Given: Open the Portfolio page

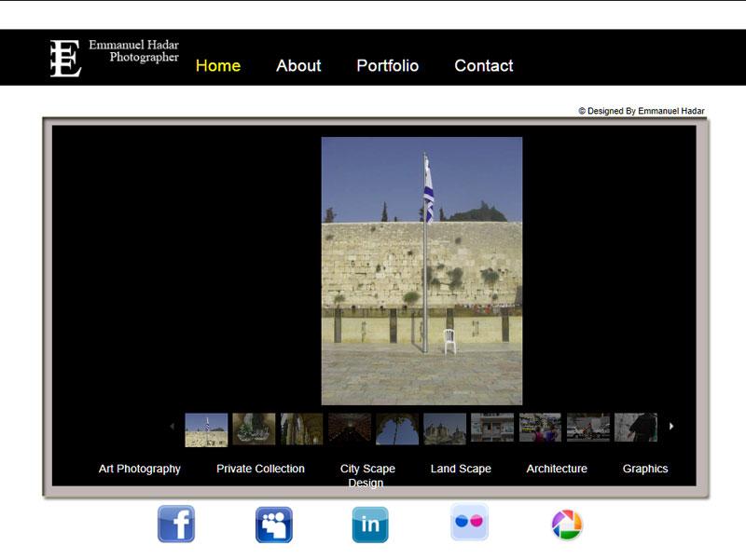Looking at the screenshot, I should [x=387, y=65].
